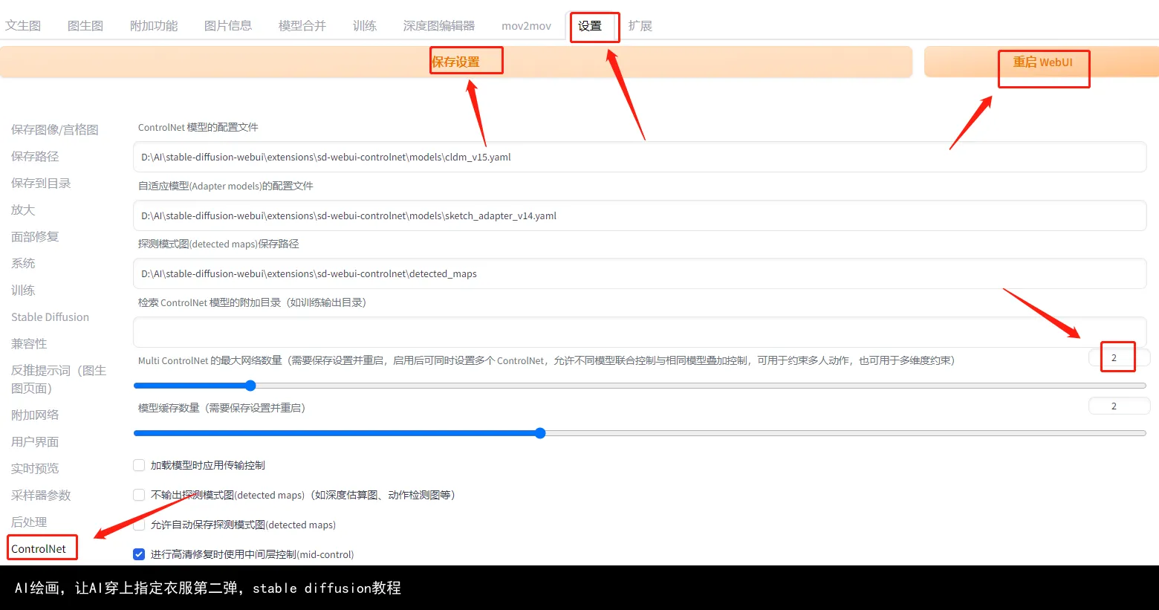Click the 重启 WebUI button
Screen dimensions: 1159x610
[1042, 62]
